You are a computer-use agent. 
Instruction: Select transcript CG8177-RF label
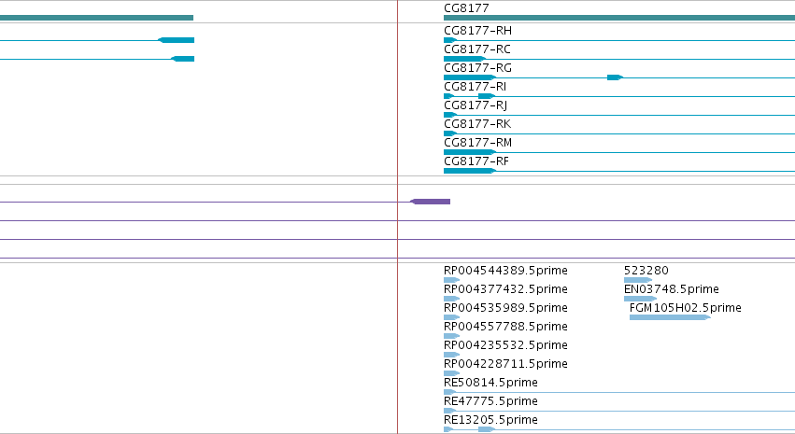pos(476,162)
